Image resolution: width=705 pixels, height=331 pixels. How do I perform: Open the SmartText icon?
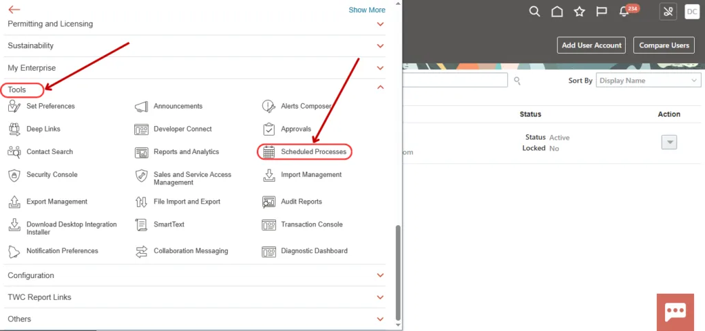142,225
